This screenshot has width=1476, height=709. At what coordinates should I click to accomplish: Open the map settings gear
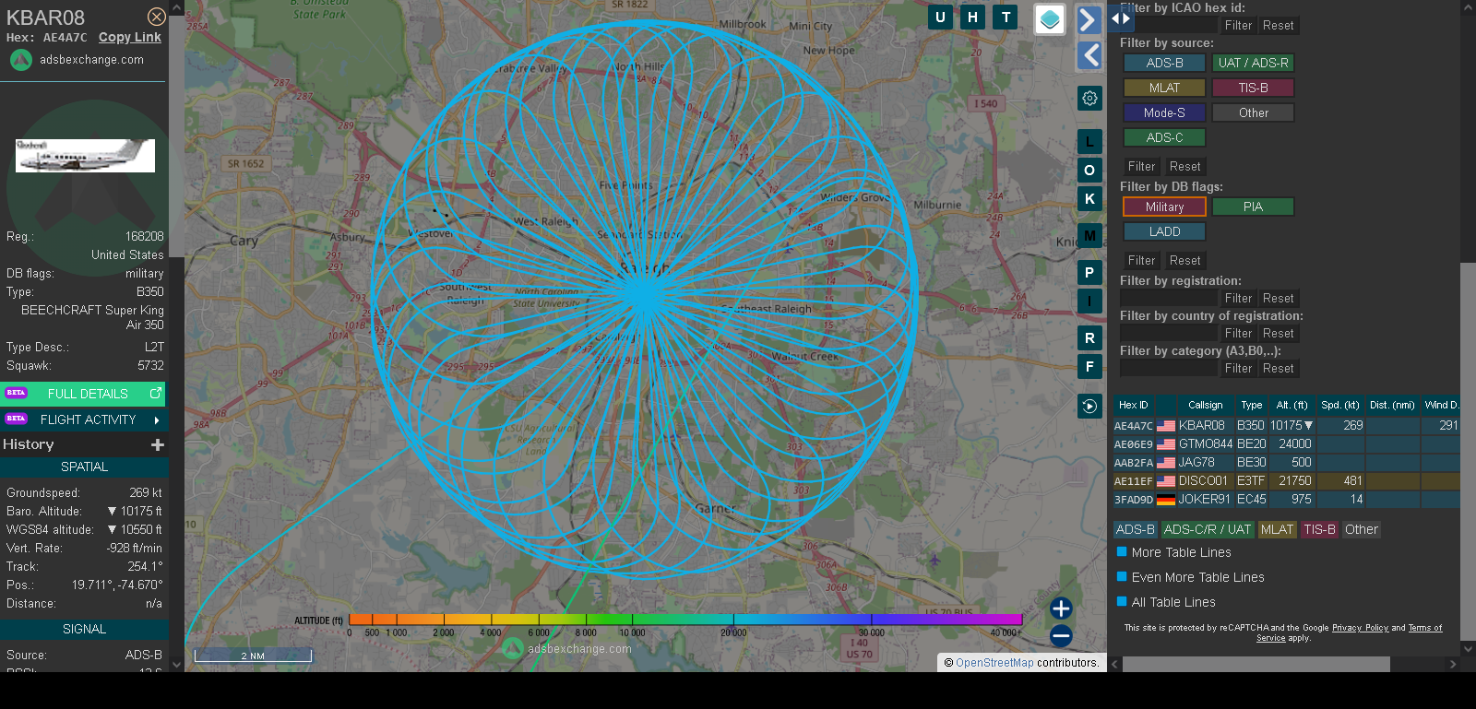(x=1089, y=99)
